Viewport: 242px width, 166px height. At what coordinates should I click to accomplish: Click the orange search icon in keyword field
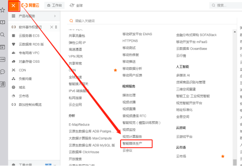coord(71,21)
